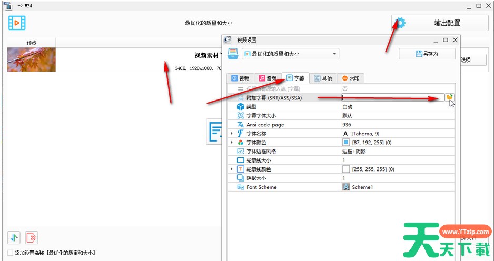
Task: Click the settings preset stack icon in 视频设置
Action: [233, 54]
